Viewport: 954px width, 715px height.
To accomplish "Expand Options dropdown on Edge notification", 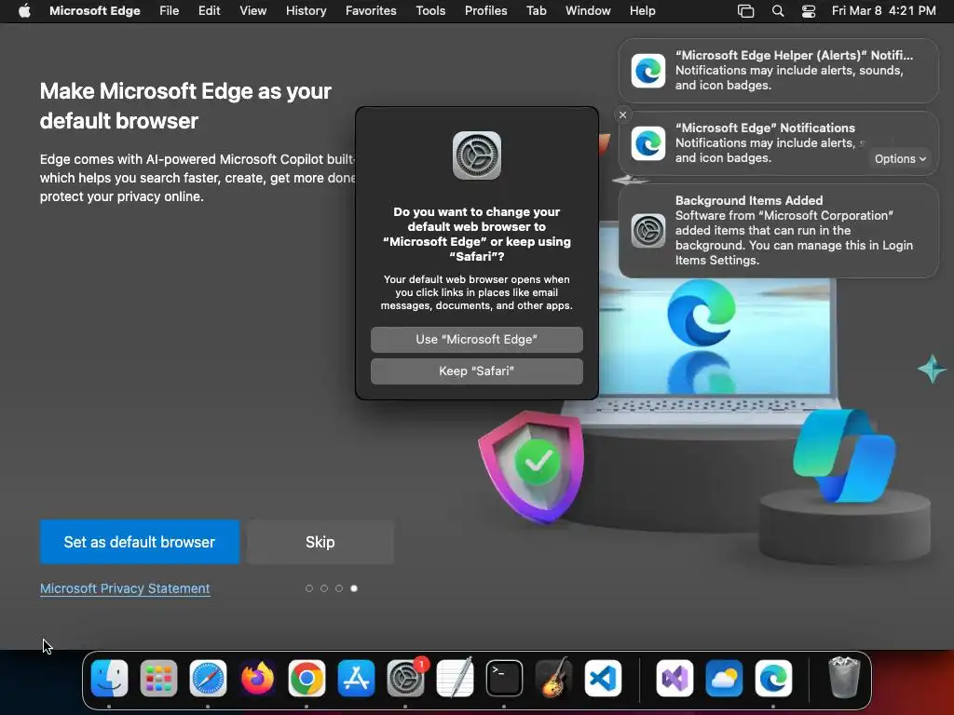I will point(900,158).
